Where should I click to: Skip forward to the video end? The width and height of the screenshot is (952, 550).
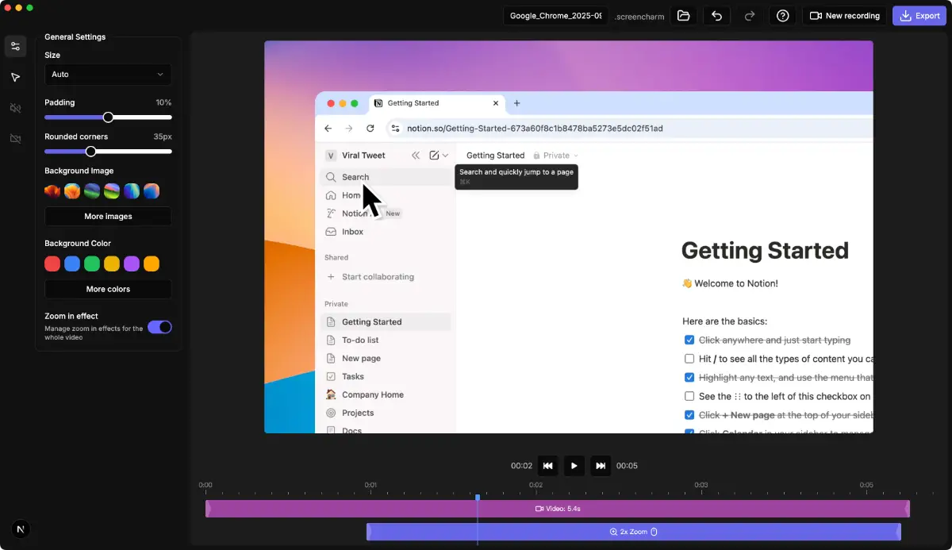601,466
